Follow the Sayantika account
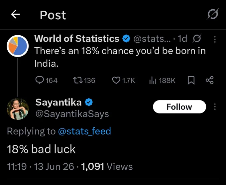Image resolution: width=226 pixels, height=185 pixels. coord(179,107)
